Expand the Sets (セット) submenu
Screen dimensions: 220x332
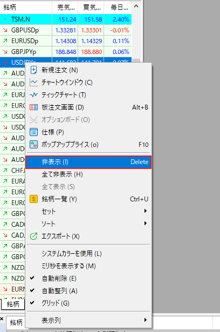coord(88,211)
